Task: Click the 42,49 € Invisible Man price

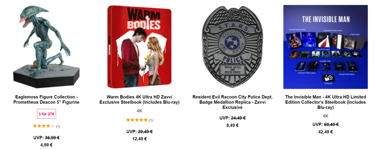Action: point(326,131)
